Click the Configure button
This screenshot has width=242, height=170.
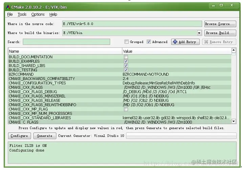[19, 136]
